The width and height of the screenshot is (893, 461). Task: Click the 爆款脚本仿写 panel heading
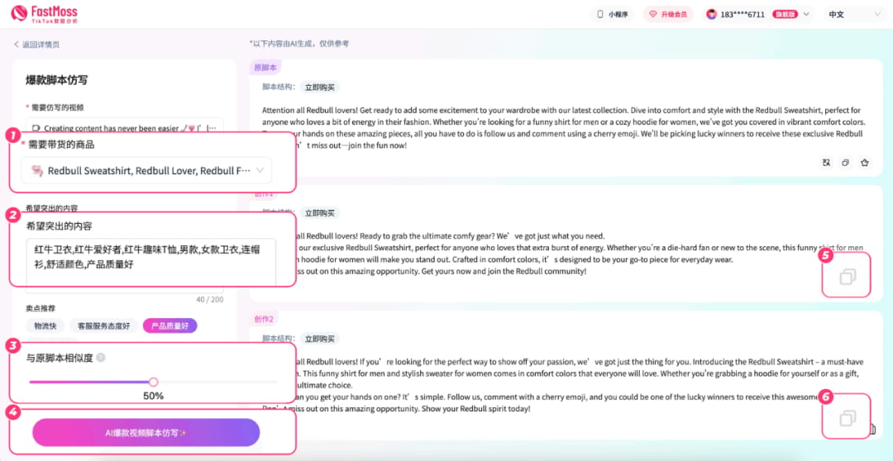tap(57, 80)
